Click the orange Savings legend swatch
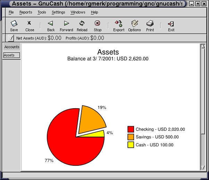 (x=131, y=137)
